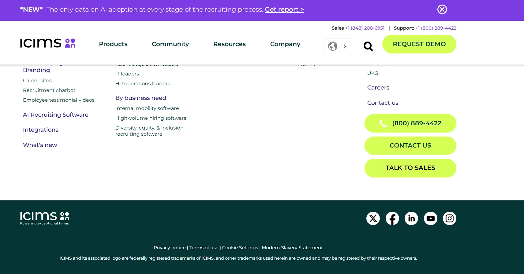Open the site search magnifier
Viewport: 524px width, 274px height.
click(x=368, y=46)
